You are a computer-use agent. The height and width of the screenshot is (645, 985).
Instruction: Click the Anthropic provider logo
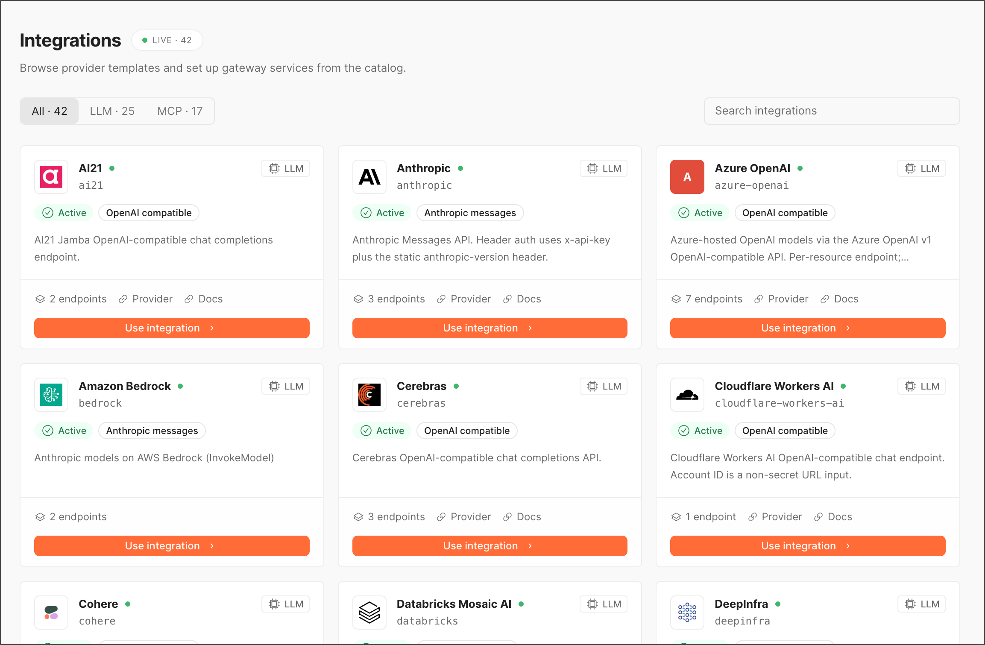[369, 177]
